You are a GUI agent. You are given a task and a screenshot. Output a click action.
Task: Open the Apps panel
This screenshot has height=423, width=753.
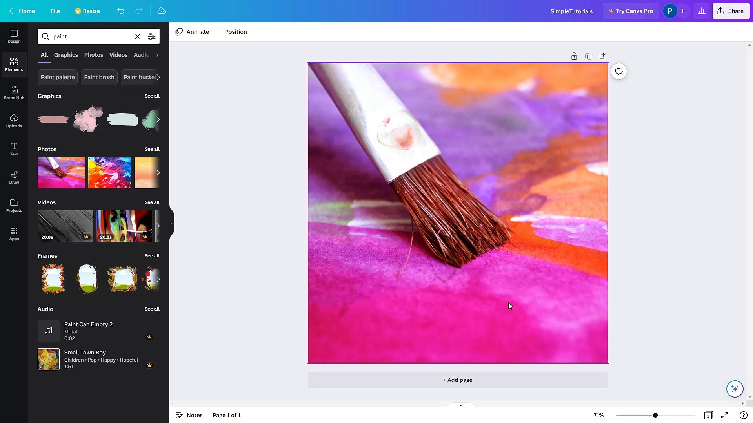point(14,233)
